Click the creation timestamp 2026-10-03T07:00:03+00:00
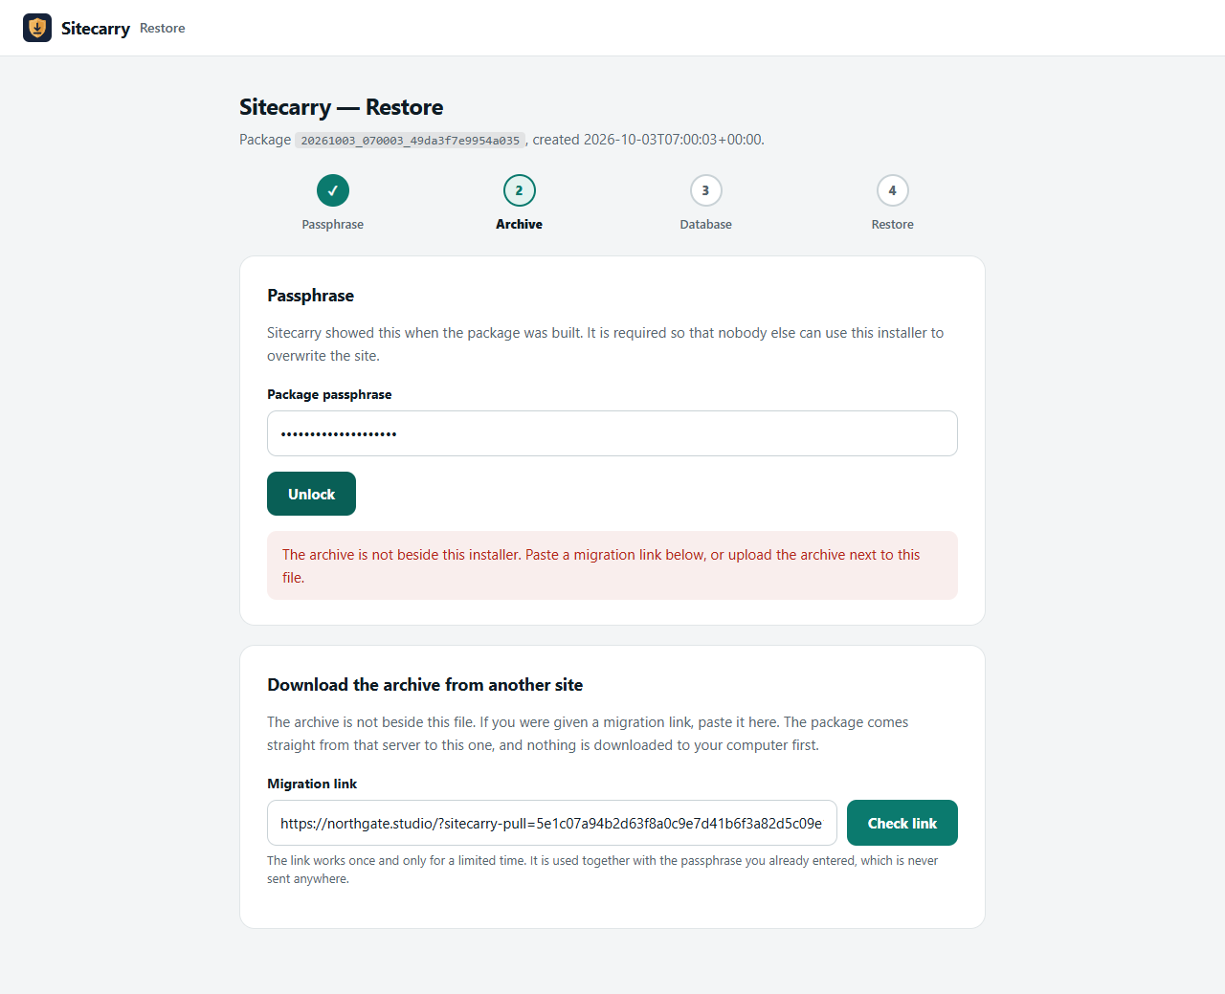 674,140
